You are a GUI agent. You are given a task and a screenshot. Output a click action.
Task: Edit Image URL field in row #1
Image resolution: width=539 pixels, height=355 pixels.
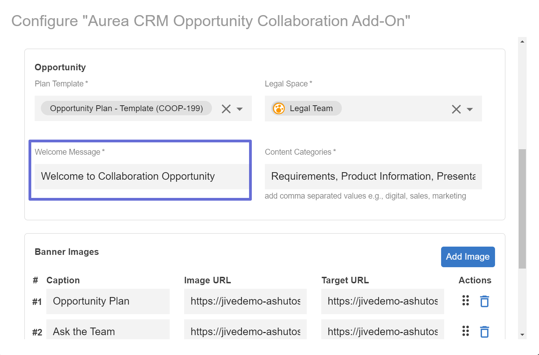tap(245, 301)
